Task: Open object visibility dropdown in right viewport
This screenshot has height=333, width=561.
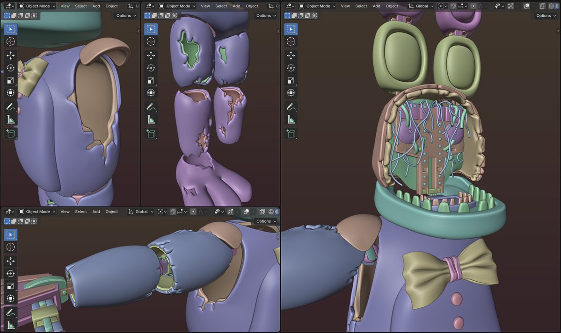Action: coord(499,6)
